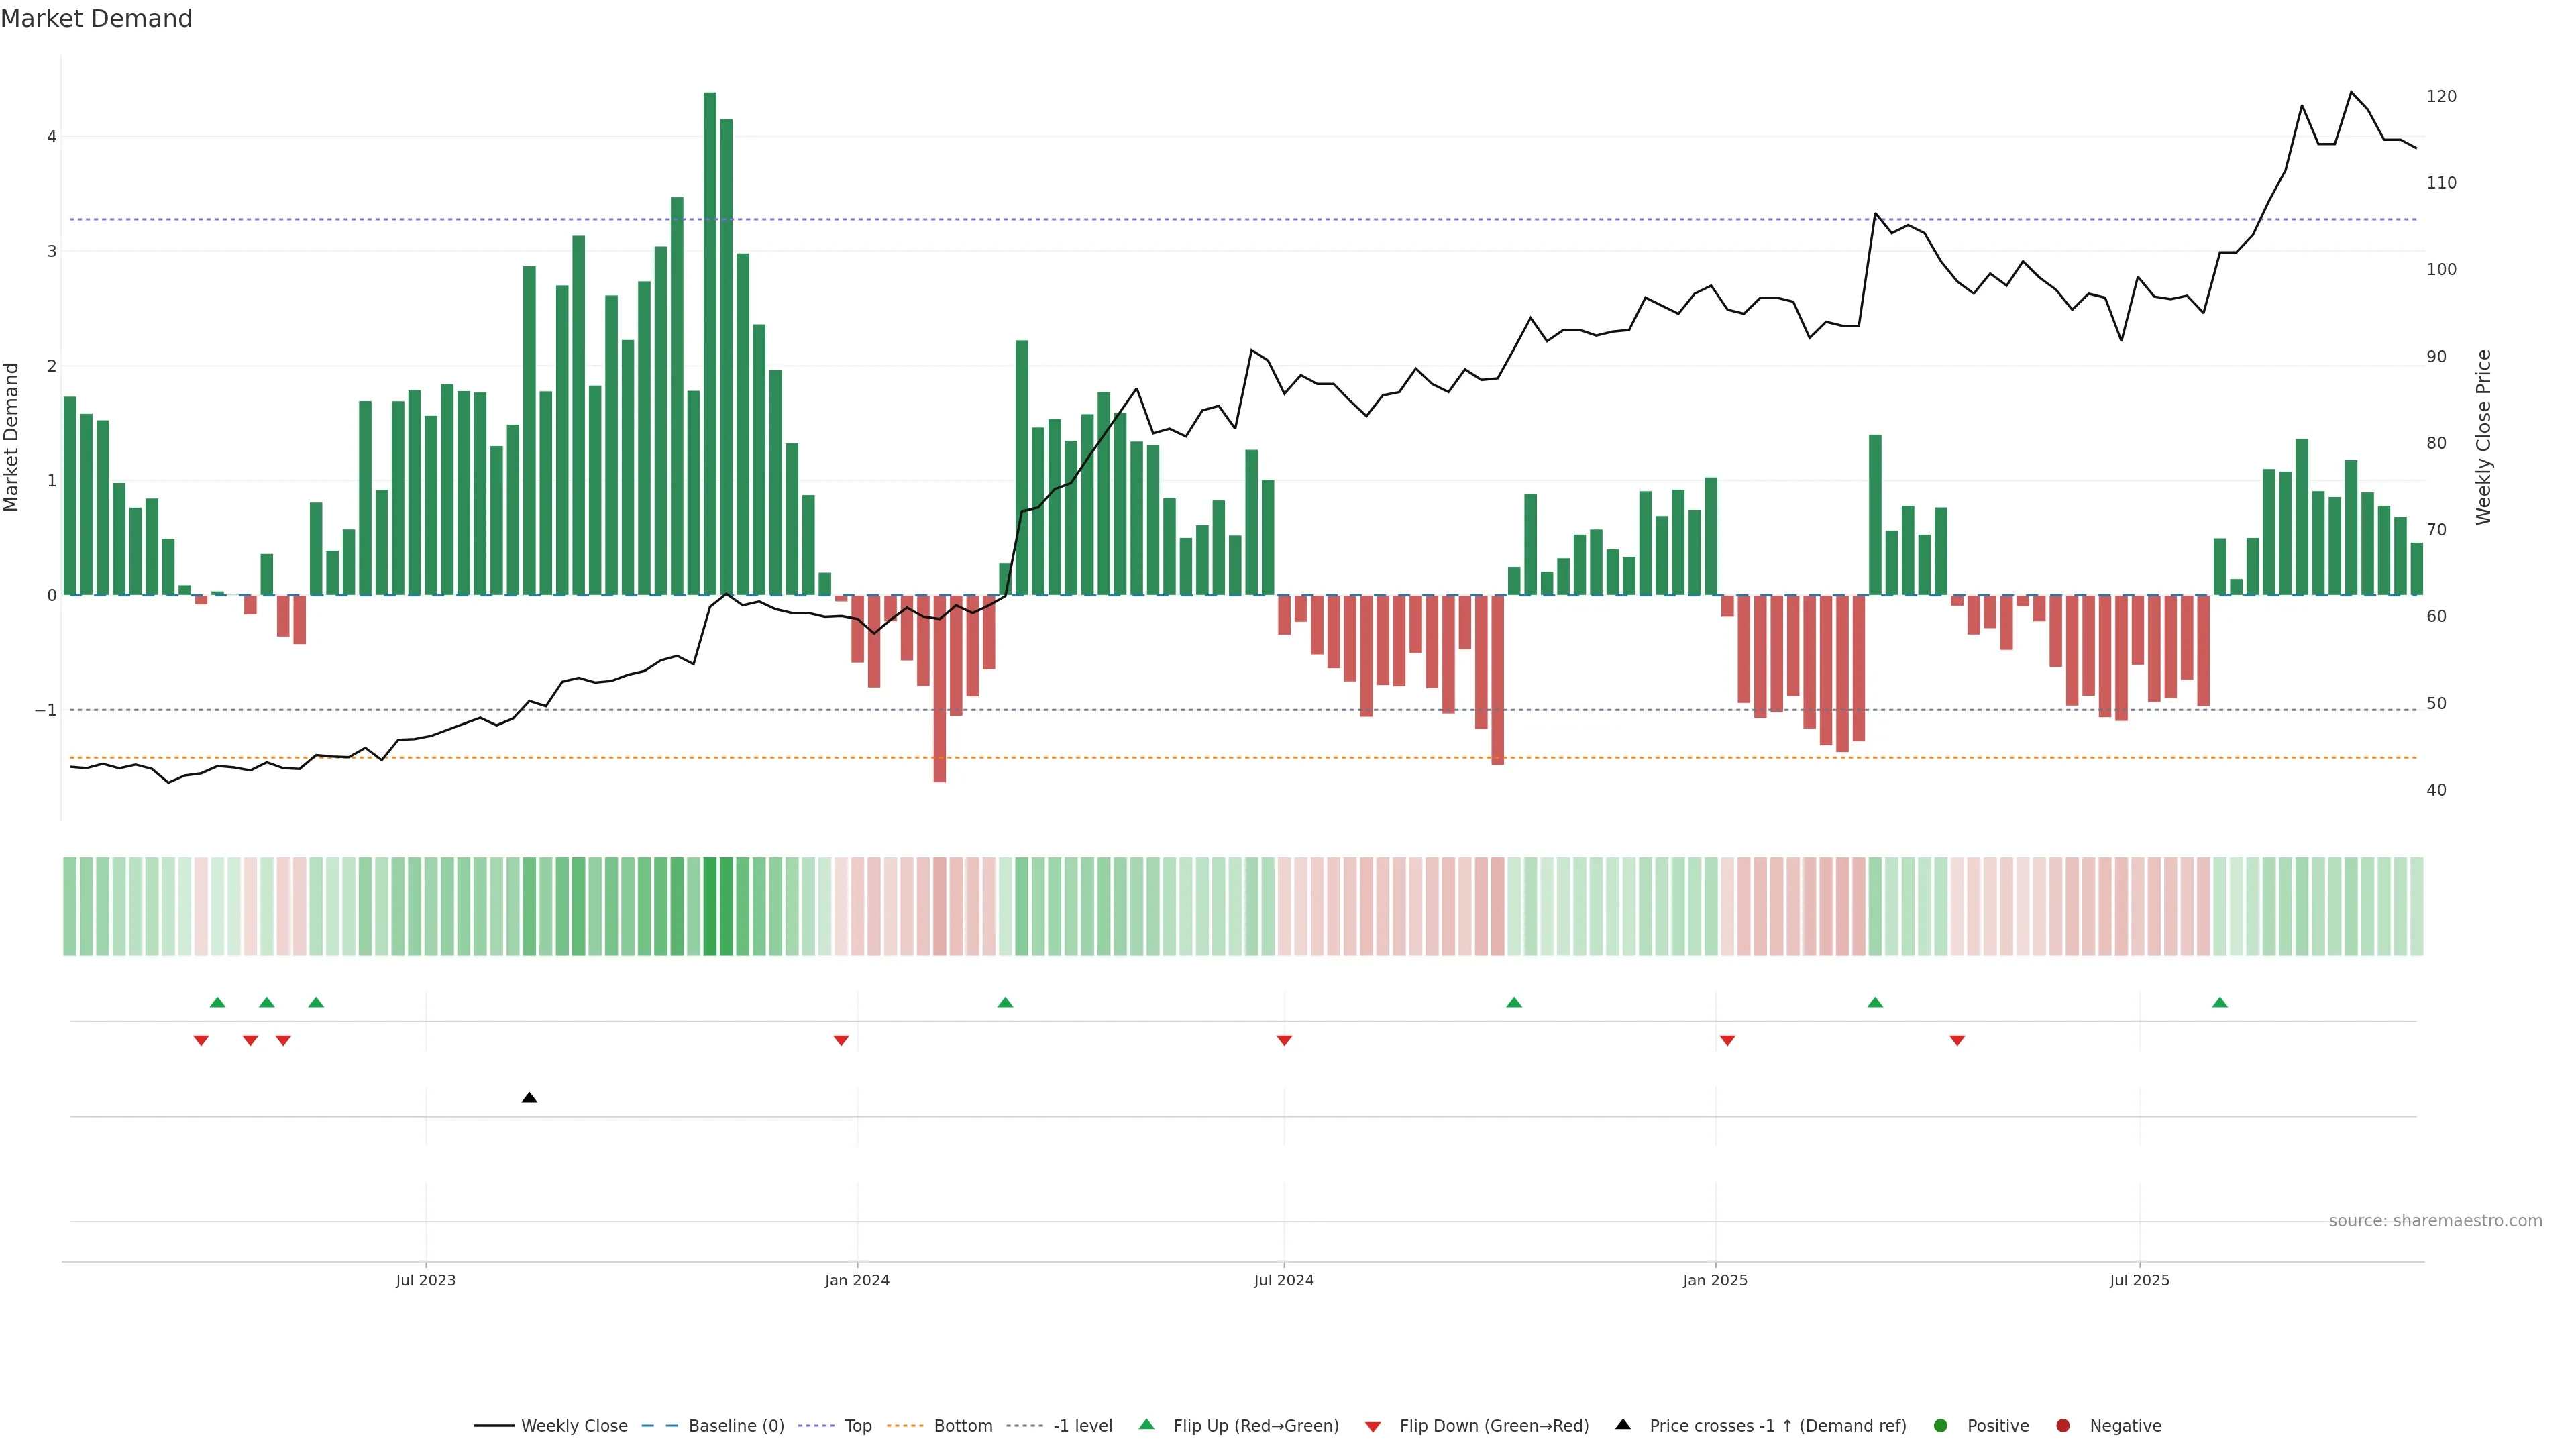Image resolution: width=2576 pixels, height=1449 pixels.
Task: Click the Flip Down marker at Jul 2024
Action: tap(1284, 1041)
